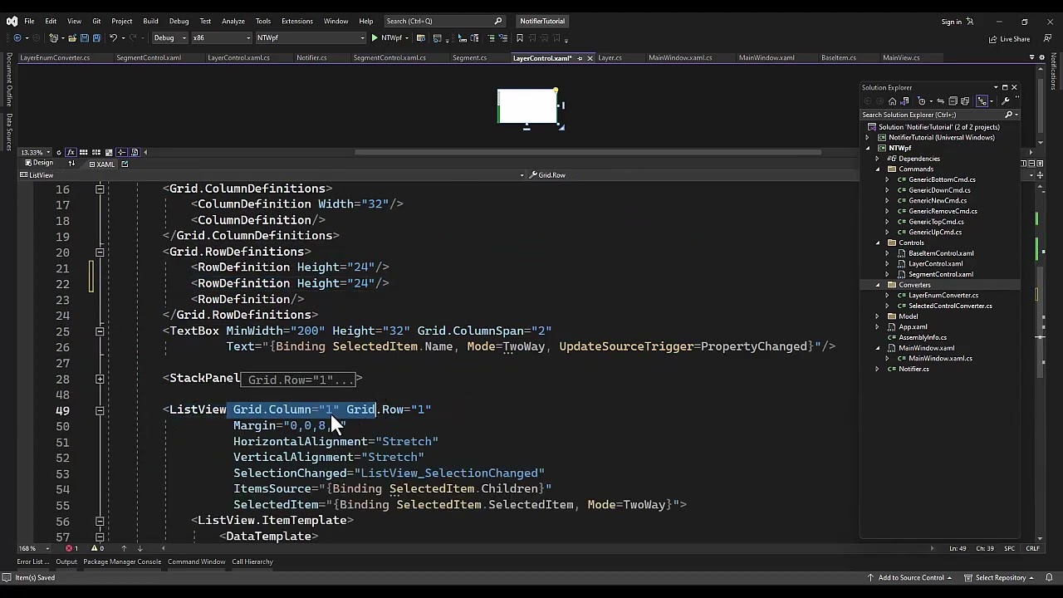1063x598 pixels.
Task: Click designer refresh zoom icon
Action: tap(59, 152)
